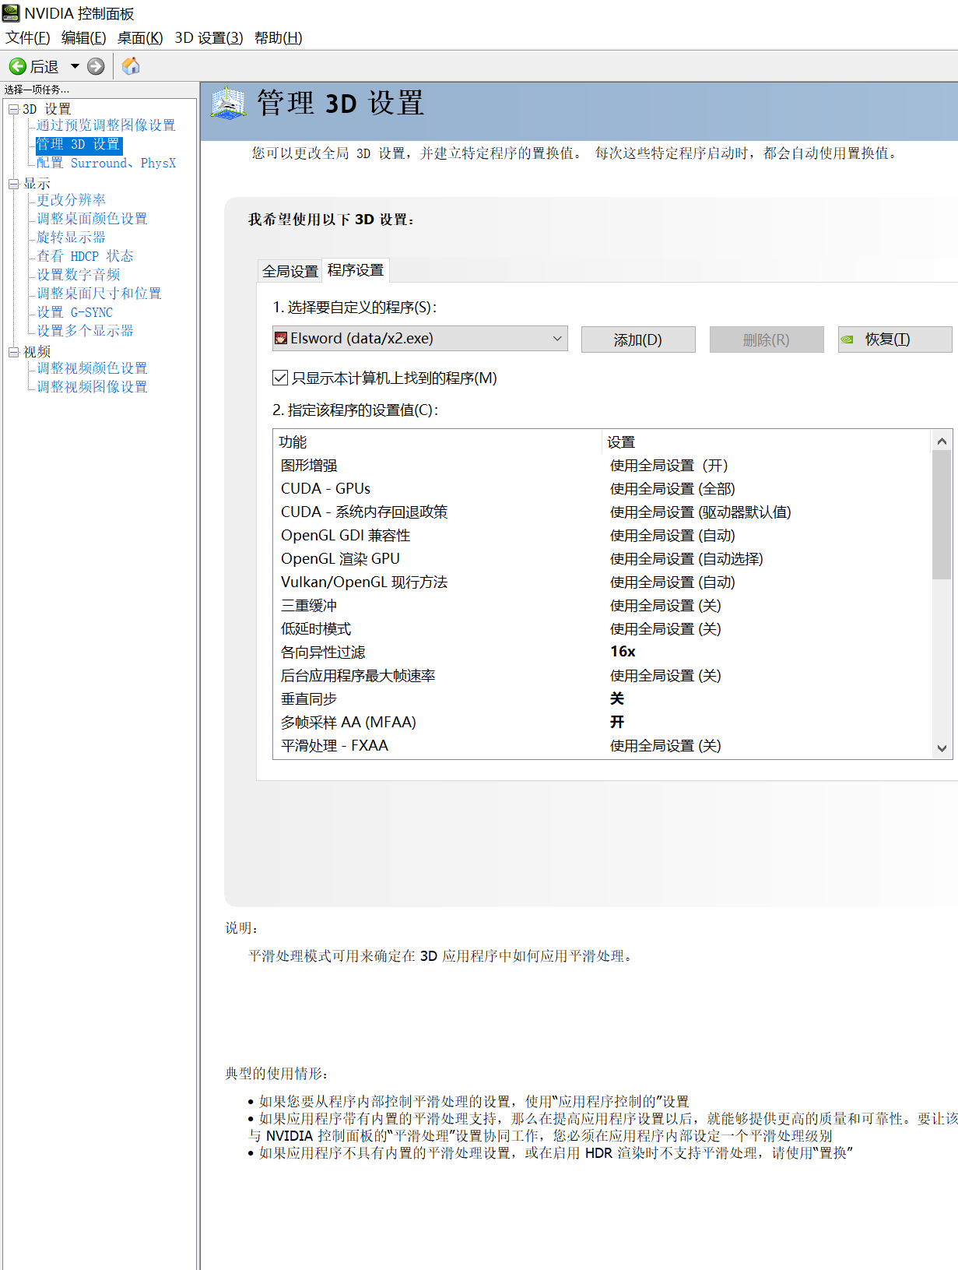Click the 恢复(T) button
The image size is (958, 1270).
(895, 339)
